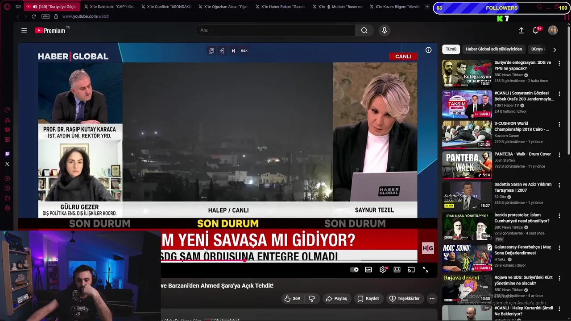Open YouTube create/upload button
Viewport: 571px width, 321px height.
(x=521, y=30)
